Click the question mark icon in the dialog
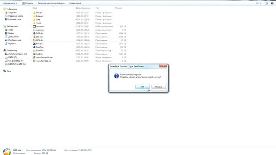This screenshot has height=155, width=276. 116,76
